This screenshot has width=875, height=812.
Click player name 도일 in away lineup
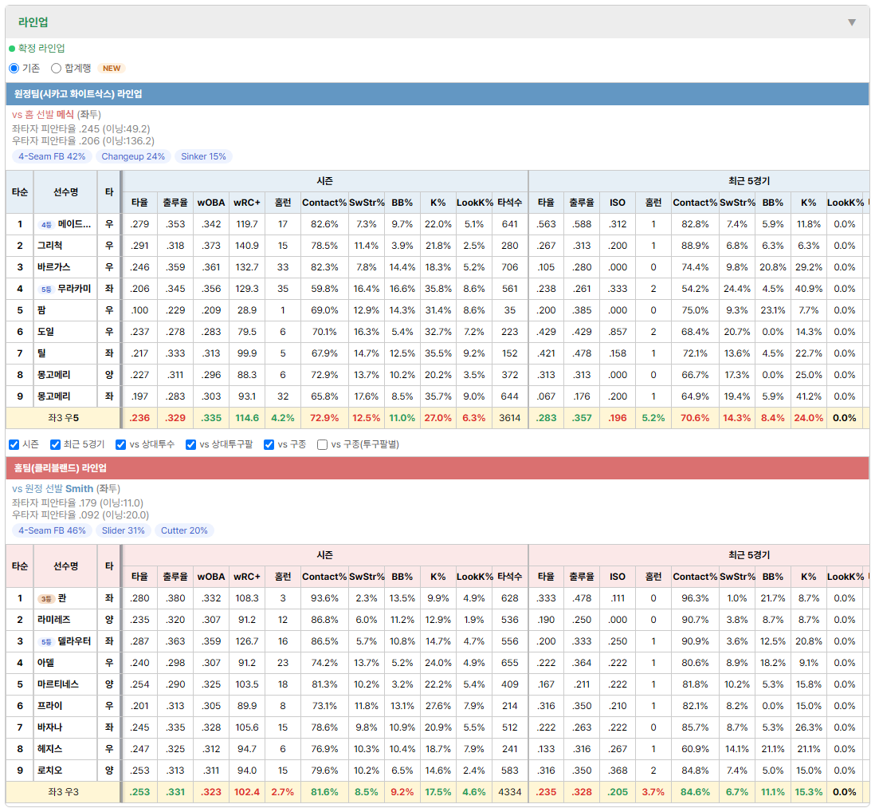point(45,332)
